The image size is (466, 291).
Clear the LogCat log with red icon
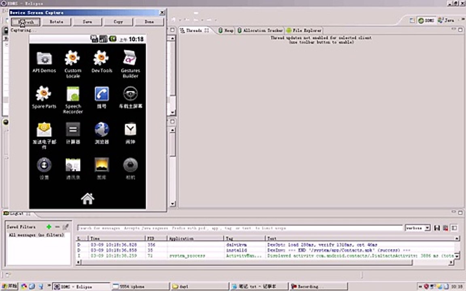[445, 228]
